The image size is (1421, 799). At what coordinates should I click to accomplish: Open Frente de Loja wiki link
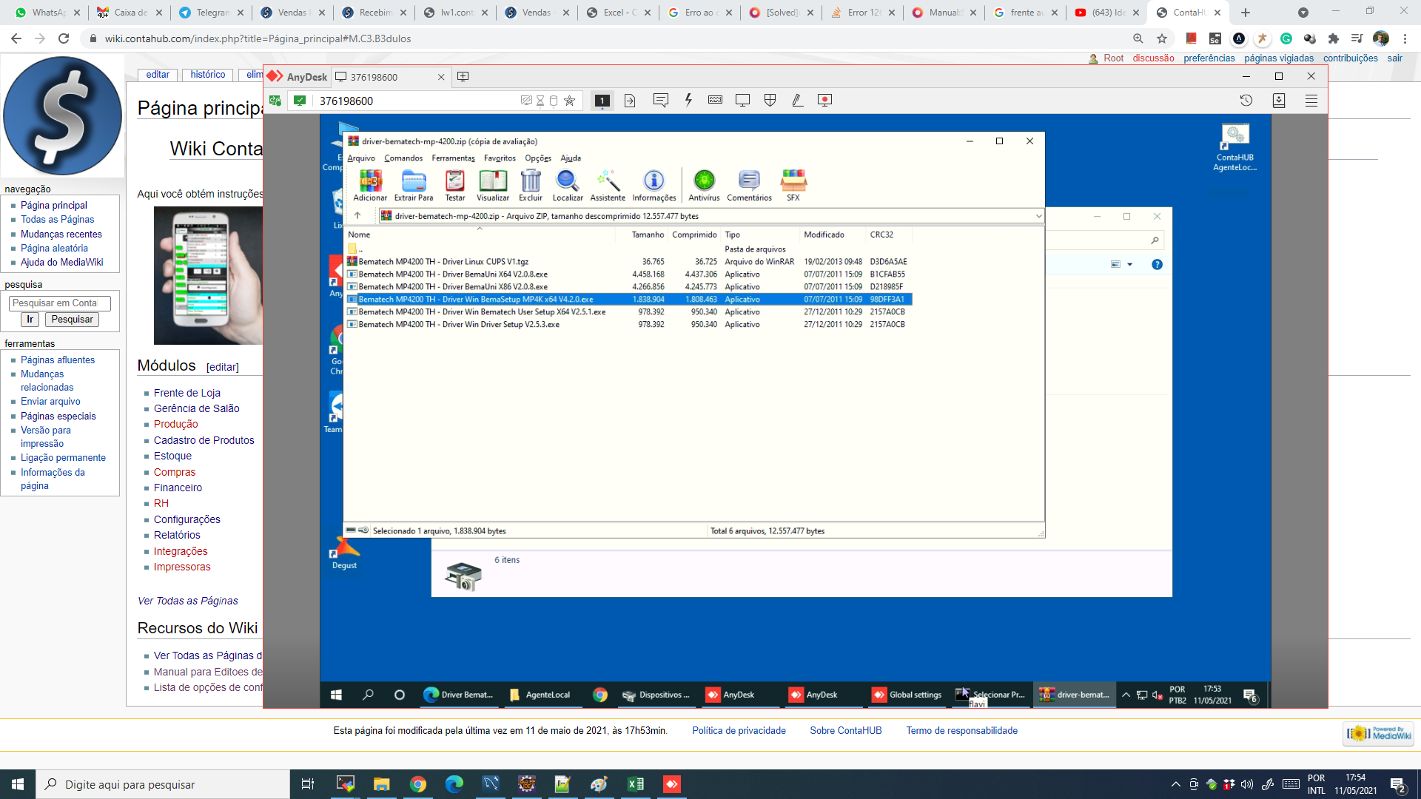(x=187, y=393)
